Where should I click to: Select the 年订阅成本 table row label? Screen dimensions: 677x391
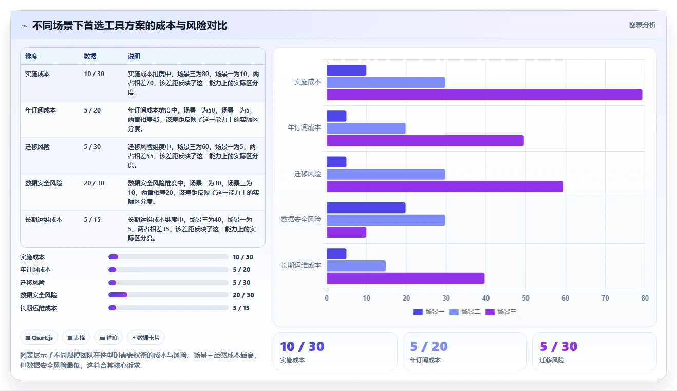(41, 110)
